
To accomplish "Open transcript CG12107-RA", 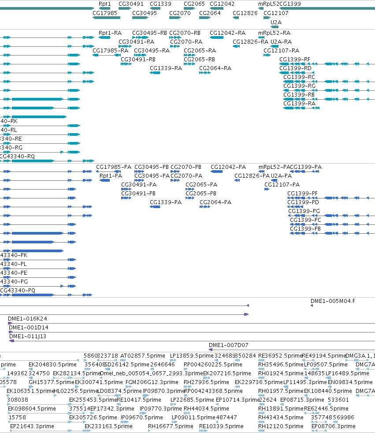I will [x=281, y=51].
